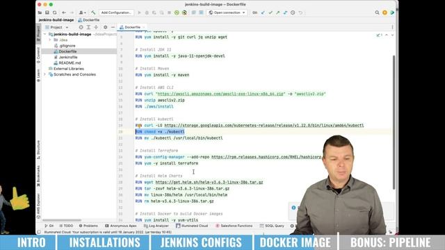The image size is (445, 250).
Task: Click the Project panel horizontal scrollbar
Action: [x=61, y=220]
